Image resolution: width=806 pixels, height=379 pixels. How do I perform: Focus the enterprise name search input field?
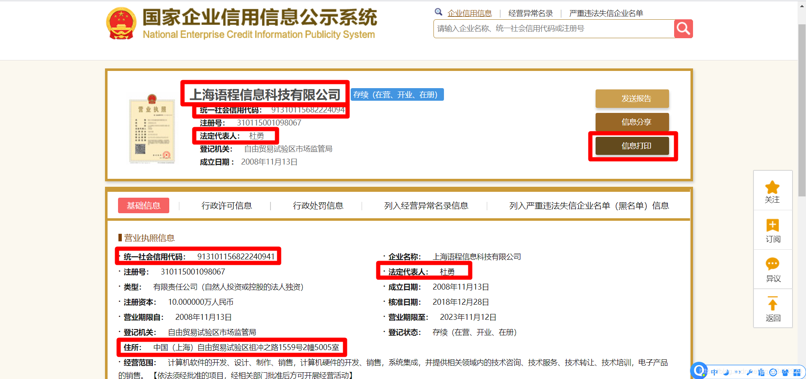[554, 29]
